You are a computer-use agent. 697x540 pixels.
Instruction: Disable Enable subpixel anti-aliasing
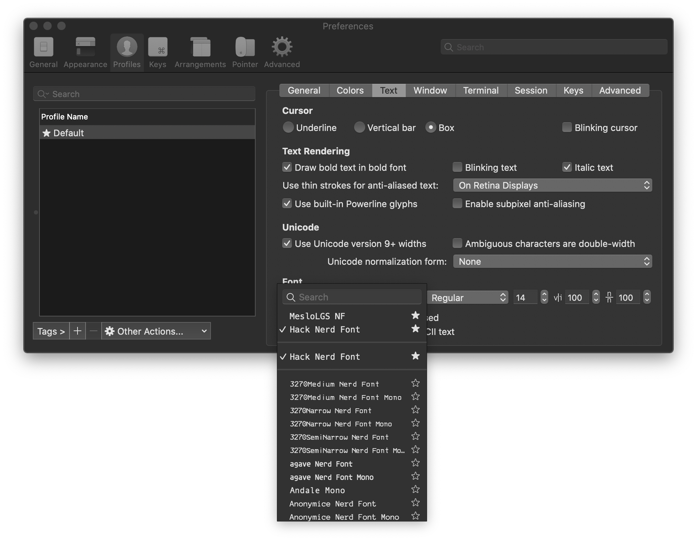(x=456, y=203)
